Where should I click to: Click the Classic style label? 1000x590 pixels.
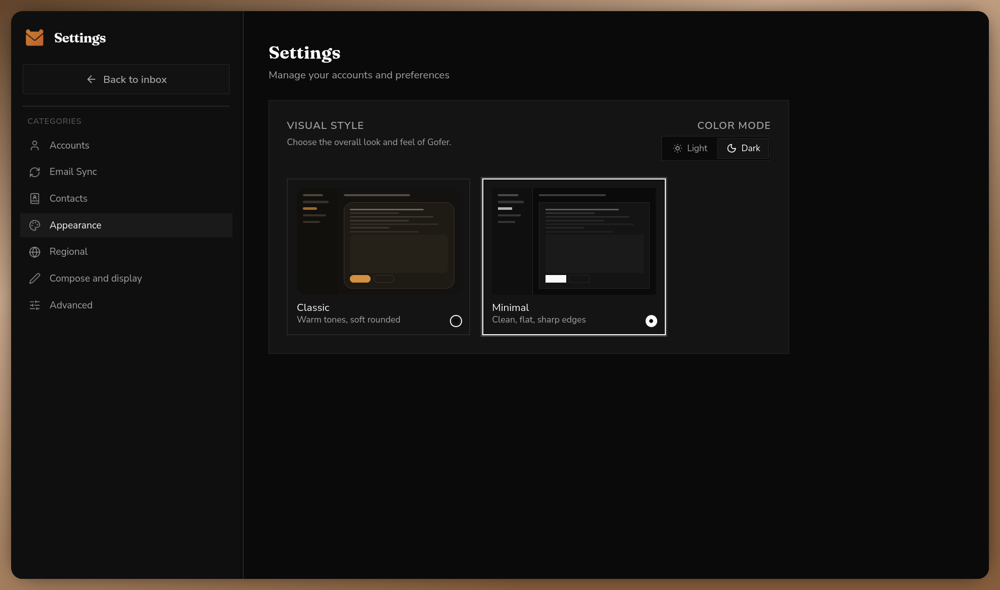pos(313,307)
